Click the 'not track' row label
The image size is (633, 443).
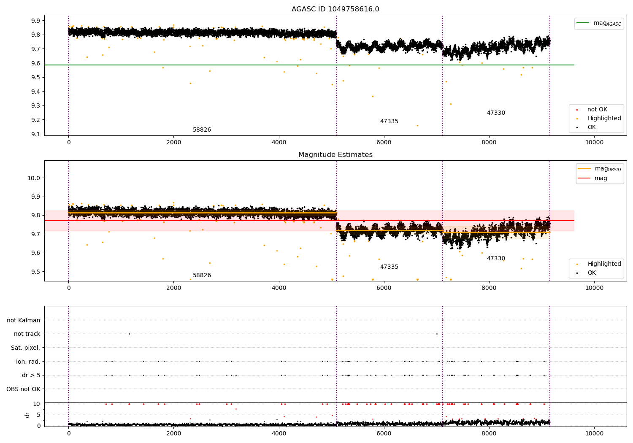pos(27,334)
